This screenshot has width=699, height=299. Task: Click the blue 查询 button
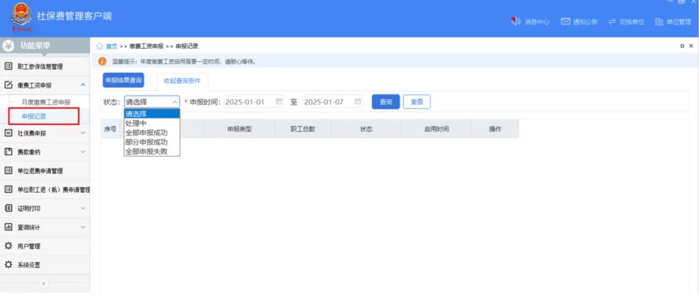point(385,102)
